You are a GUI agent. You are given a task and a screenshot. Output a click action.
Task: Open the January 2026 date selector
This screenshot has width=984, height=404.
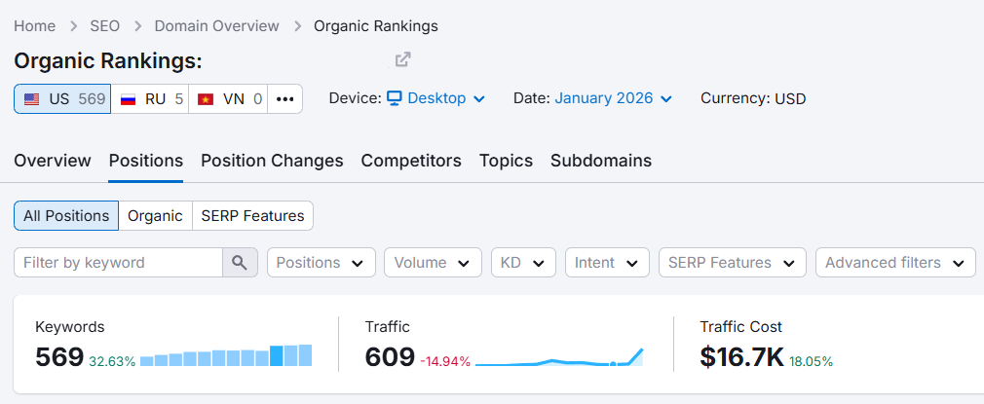click(613, 98)
